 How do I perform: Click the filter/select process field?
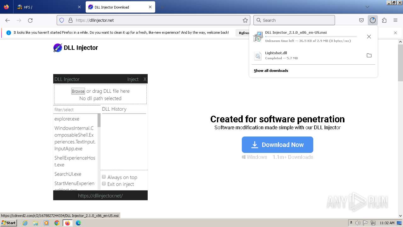[77, 109]
